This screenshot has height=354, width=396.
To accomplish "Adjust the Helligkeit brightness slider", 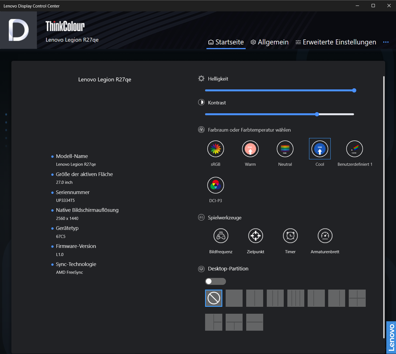I will pos(280,90).
